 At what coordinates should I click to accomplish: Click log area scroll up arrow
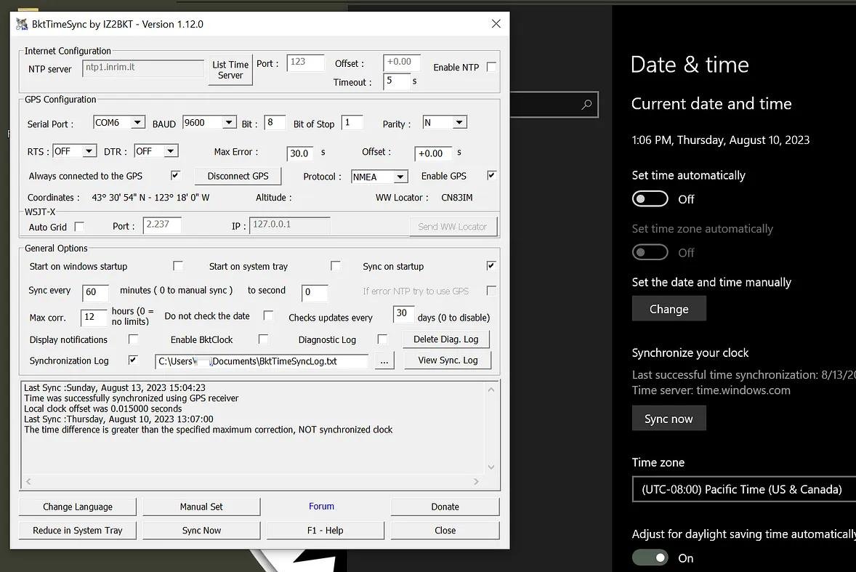tap(490, 390)
